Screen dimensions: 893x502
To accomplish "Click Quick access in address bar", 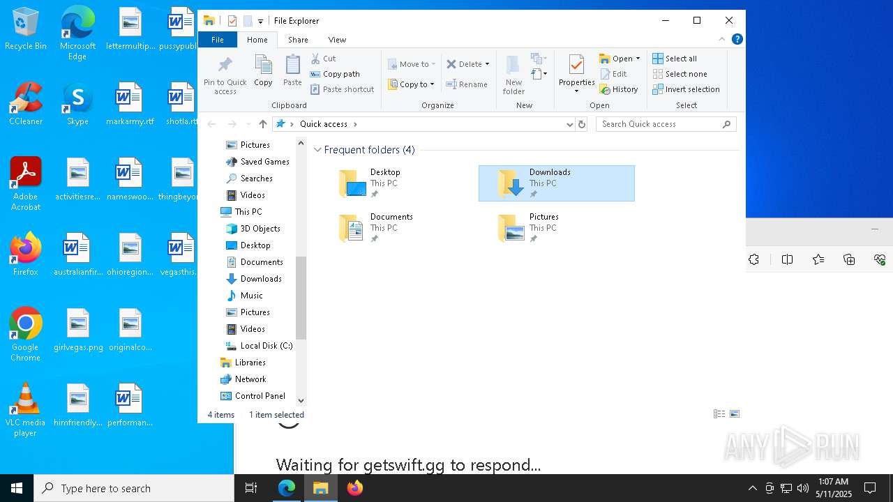I will [324, 124].
